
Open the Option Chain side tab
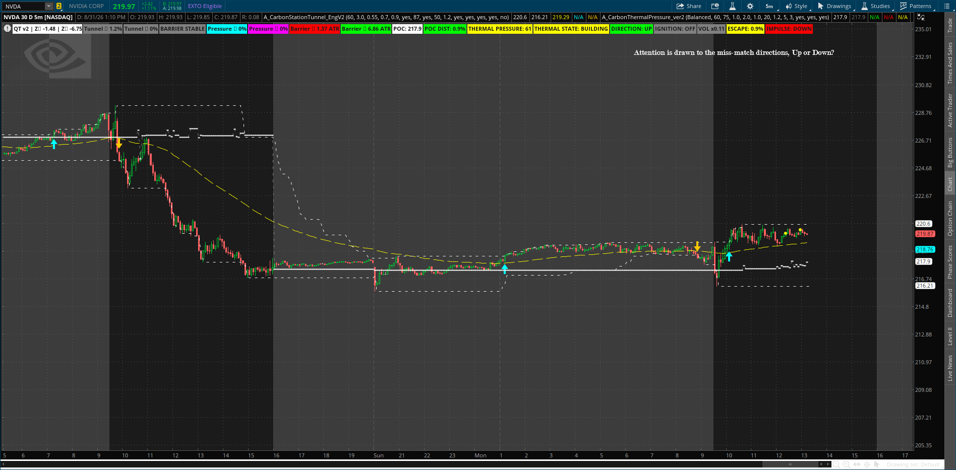click(950, 219)
